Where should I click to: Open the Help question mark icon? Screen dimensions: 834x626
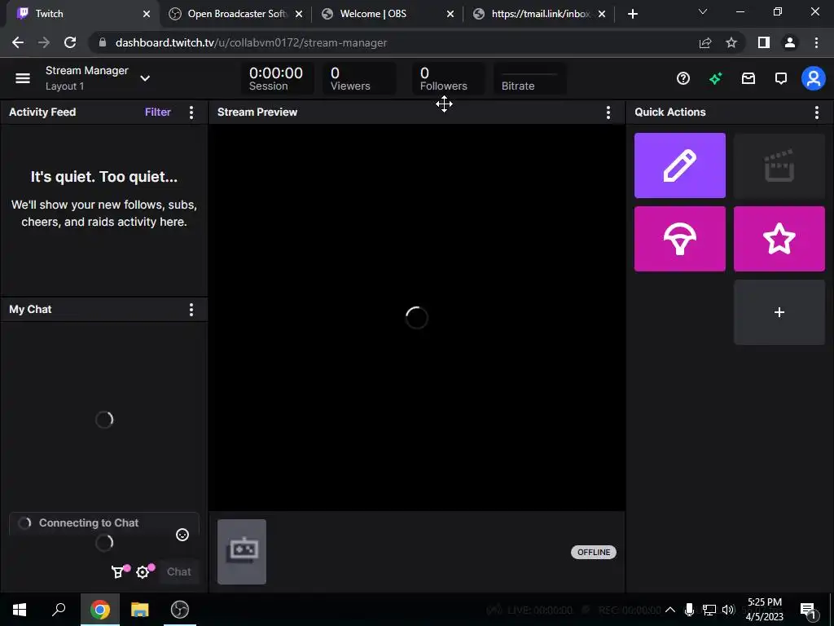(683, 79)
